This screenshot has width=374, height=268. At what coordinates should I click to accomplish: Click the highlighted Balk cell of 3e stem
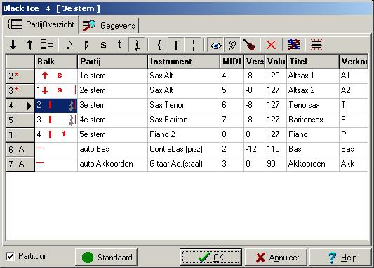56,106
